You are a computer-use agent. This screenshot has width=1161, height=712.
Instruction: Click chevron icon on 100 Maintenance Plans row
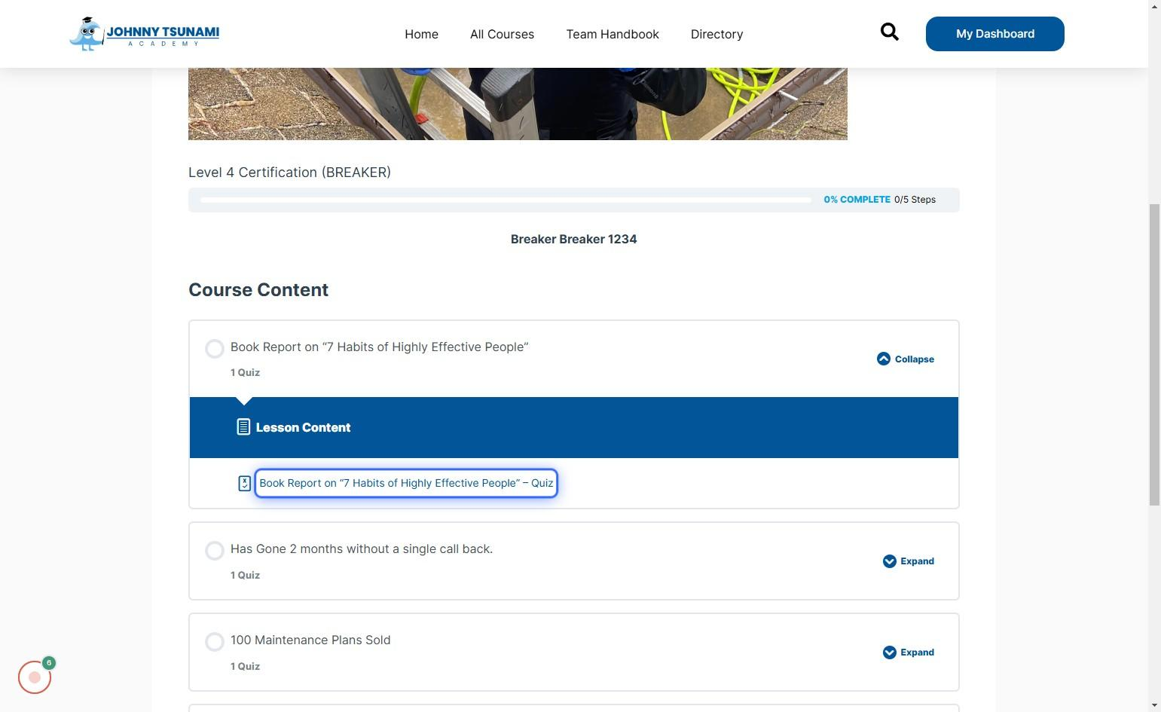pyautogui.click(x=889, y=652)
